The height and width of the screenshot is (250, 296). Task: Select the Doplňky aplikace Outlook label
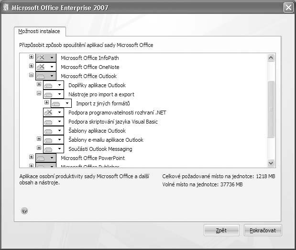point(97,85)
